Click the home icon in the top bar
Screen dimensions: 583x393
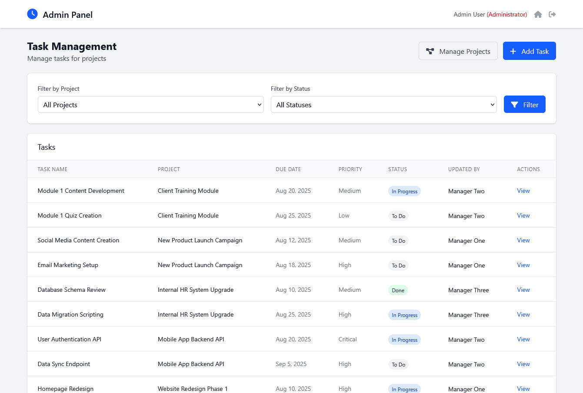[x=538, y=14]
